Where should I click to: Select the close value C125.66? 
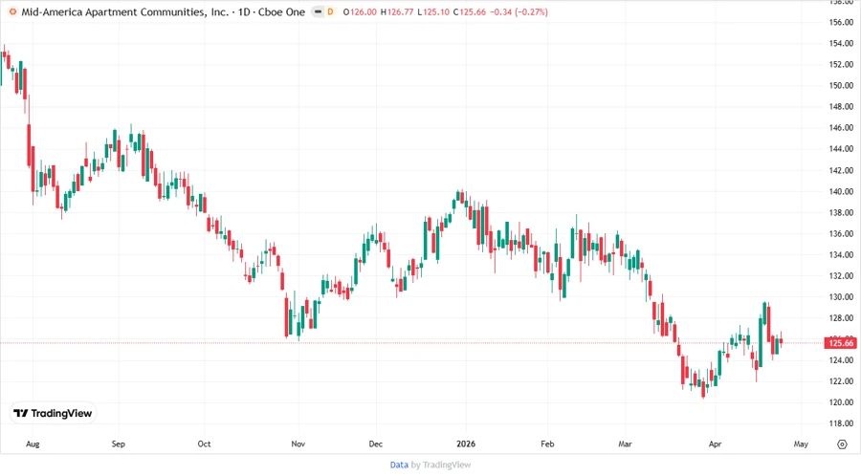click(x=470, y=12)
